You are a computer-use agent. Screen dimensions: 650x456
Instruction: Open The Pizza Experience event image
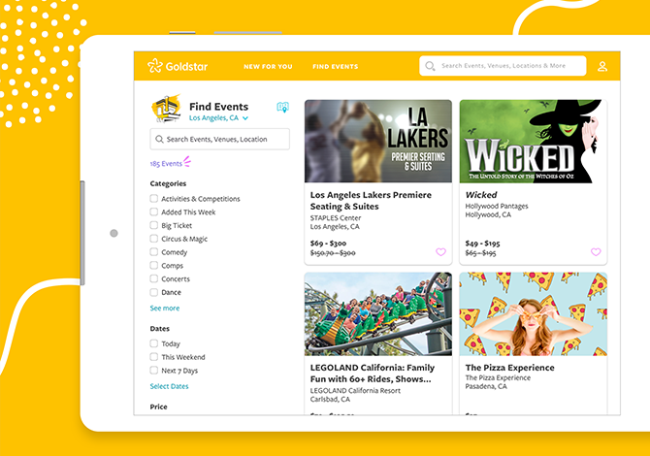[x=534, y=313]
